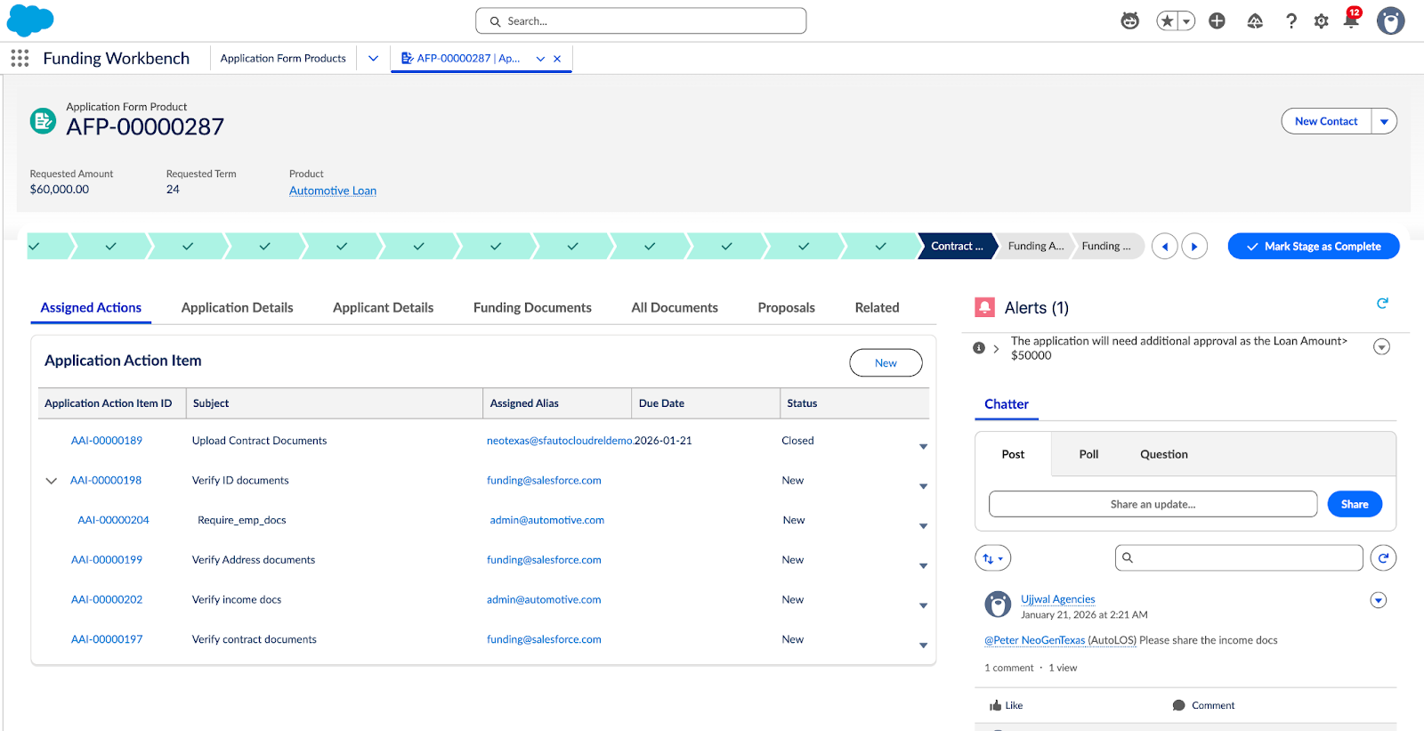Open Application Form Products nav tab
The height and width of the screenshot is (731, 1424).
283,58
